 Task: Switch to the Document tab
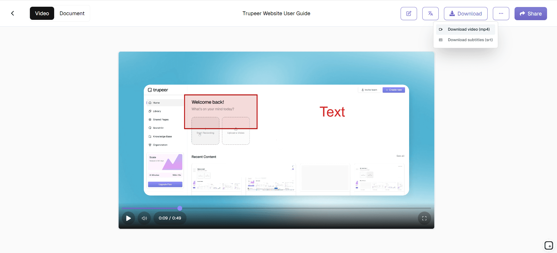72,13
